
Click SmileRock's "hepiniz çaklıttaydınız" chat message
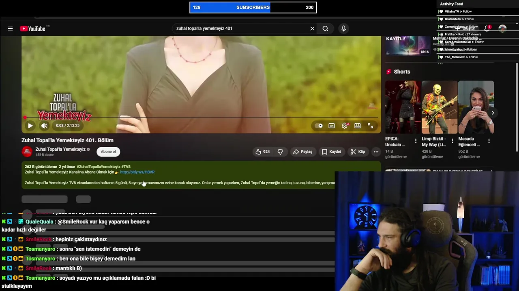[81, 240]
